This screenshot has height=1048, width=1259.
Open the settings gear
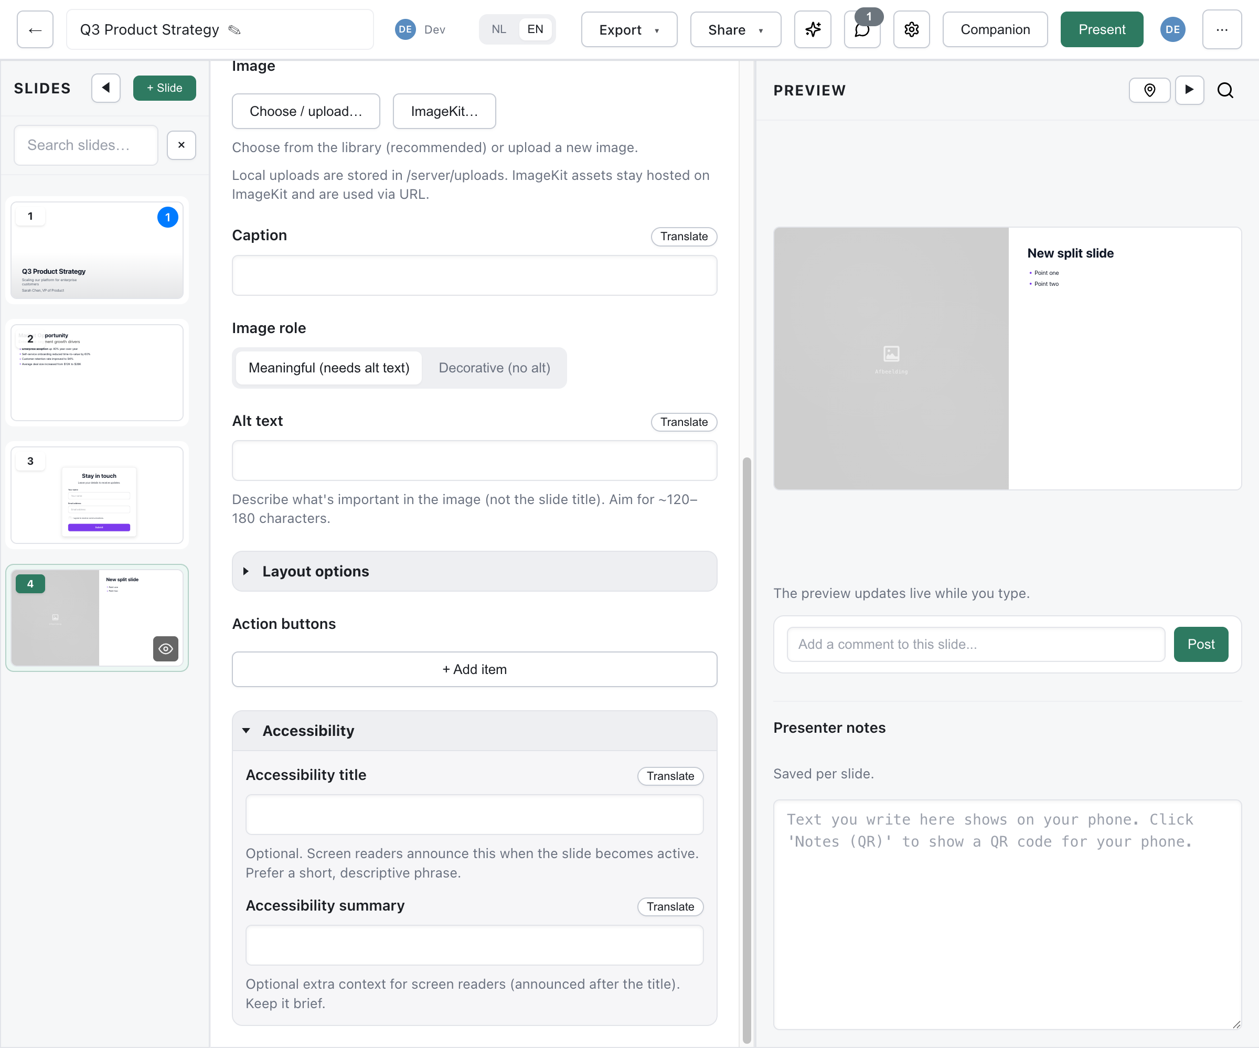pos(911,29)
